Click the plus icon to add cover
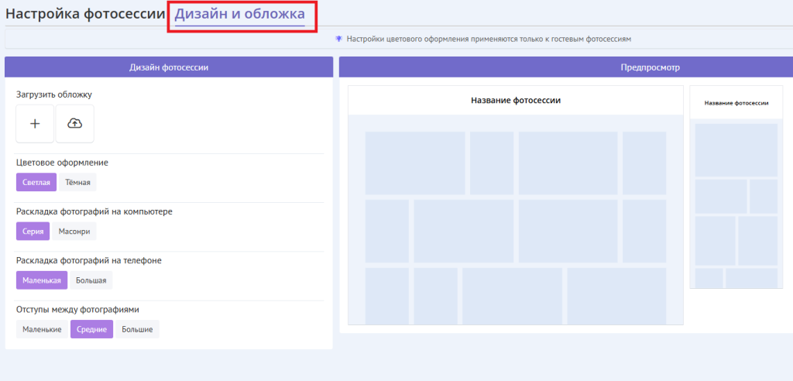The width and height of the screenshot is (793, 381). pos(35,124)
